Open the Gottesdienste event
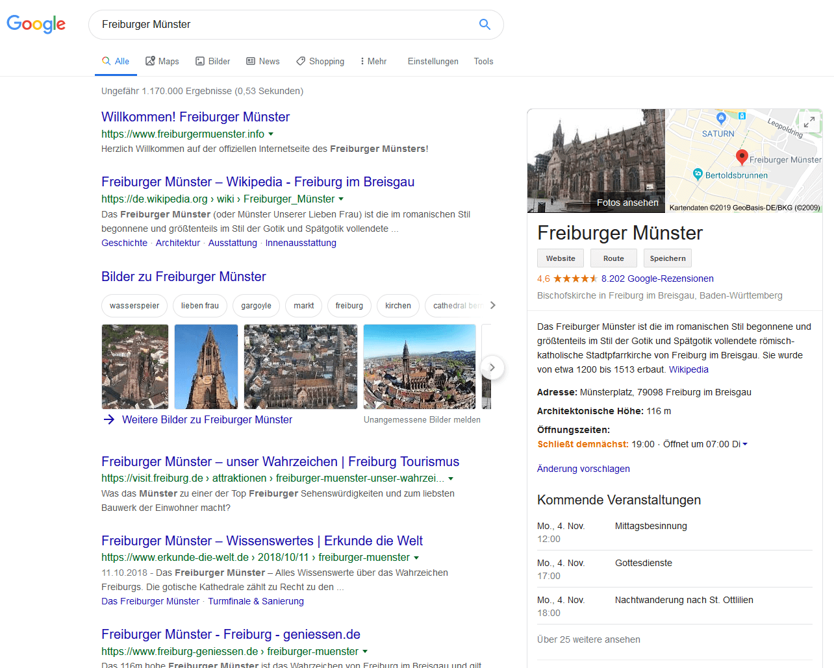Screen dimensions: 834x668 pos(644,563)
